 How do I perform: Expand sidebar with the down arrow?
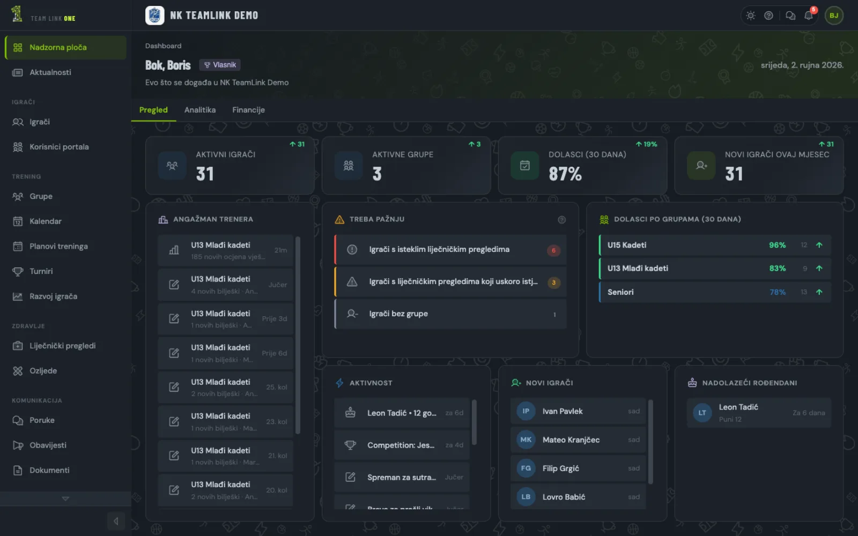[65, 498]
